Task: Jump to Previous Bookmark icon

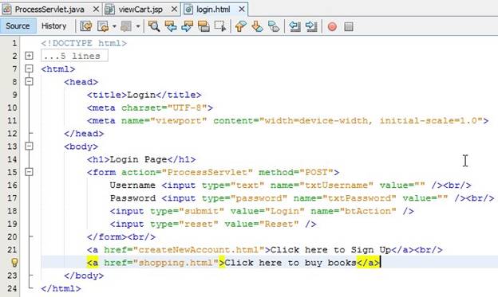Action: coord(241,26)
